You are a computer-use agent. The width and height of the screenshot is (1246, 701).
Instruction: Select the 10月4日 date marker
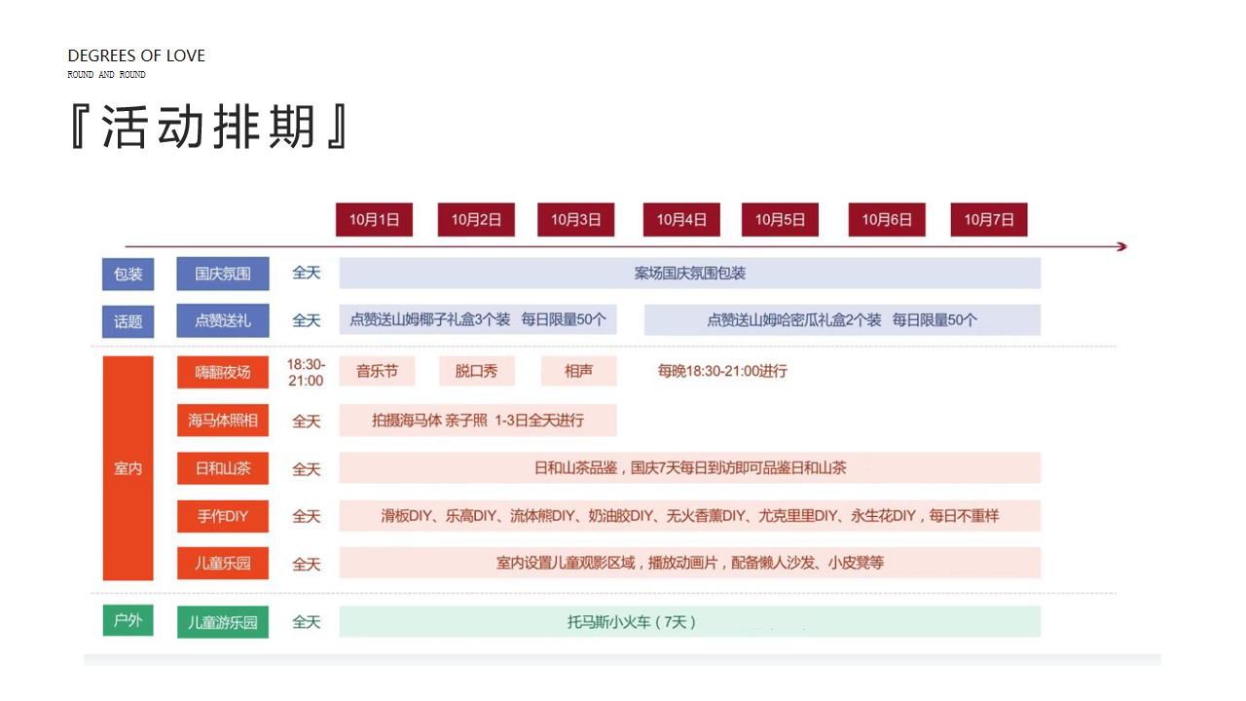tap(681, 220)
